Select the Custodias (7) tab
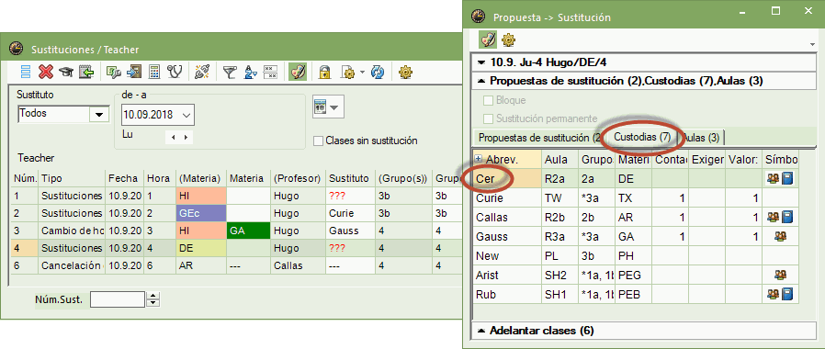The image size is (825, 349). pos(642,137)
